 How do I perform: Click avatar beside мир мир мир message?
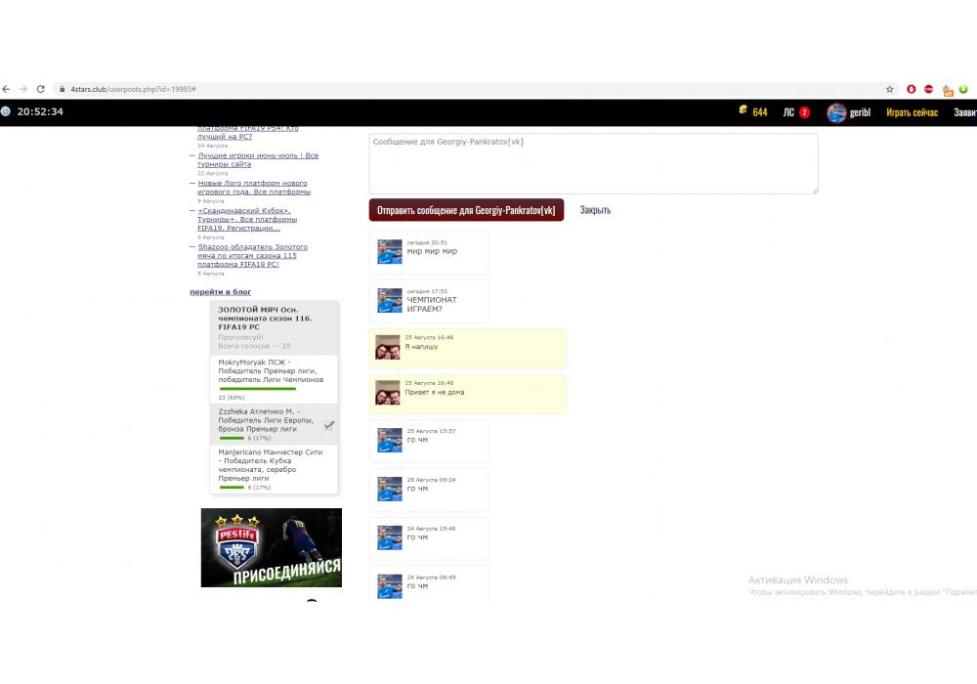[390, 252]
